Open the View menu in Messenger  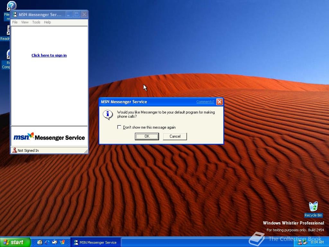coord(25,22)
